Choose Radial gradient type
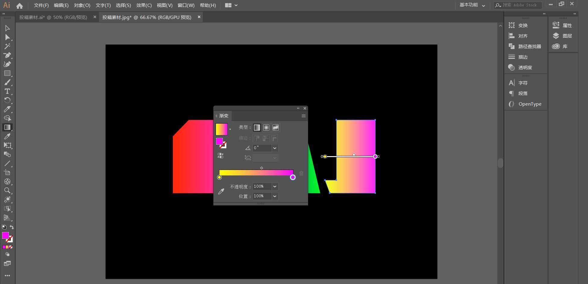The image size is (588, 284). [266, 128]
